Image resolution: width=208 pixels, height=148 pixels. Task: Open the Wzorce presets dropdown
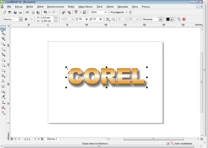pos(20,19)
